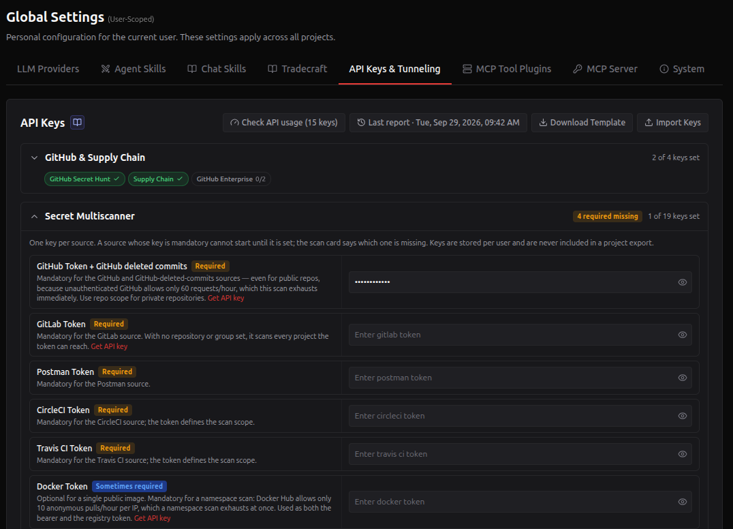This screenshot has width=733, height=529.
Task: Go to the System tab
Action: pos(682,69)
